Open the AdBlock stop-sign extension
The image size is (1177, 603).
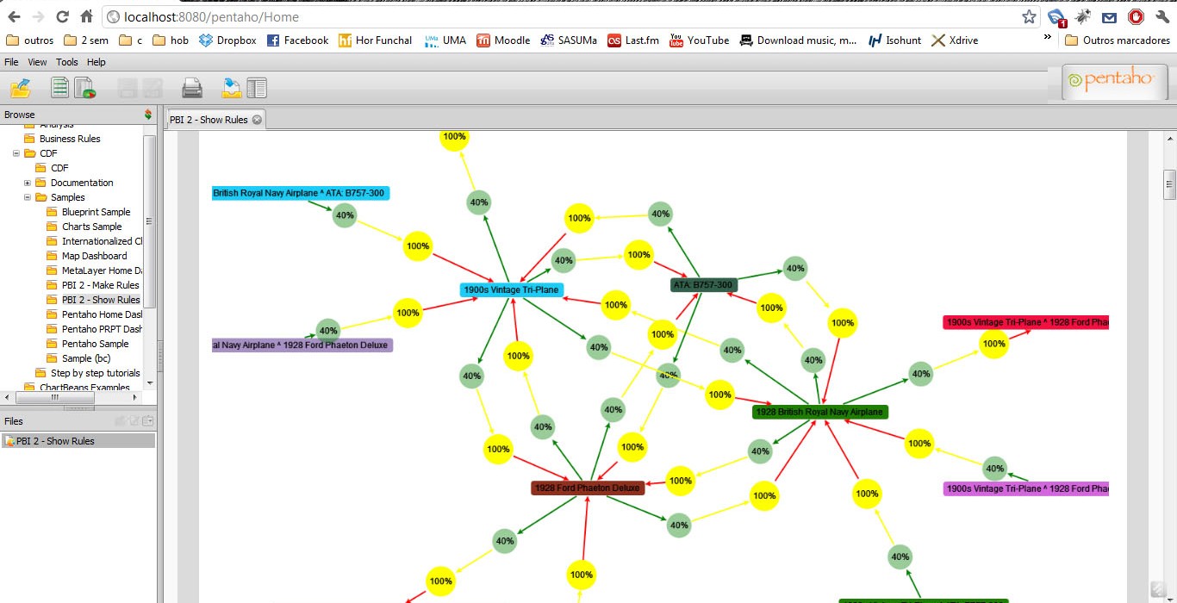pos(1136,16)
